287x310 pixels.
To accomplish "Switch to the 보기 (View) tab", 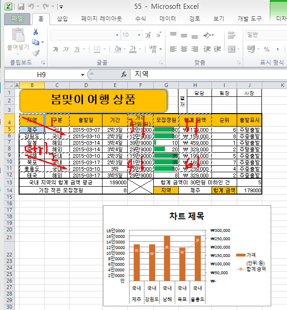I will [x=219, y=19].
